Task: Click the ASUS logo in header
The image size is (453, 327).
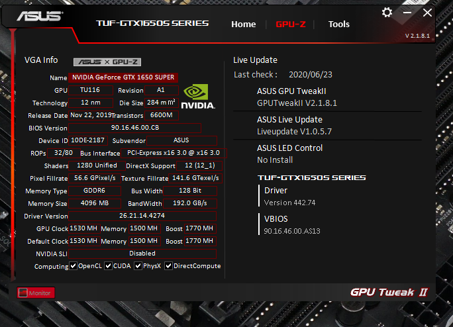Action: pyautogui.click(x=40, y=16)
